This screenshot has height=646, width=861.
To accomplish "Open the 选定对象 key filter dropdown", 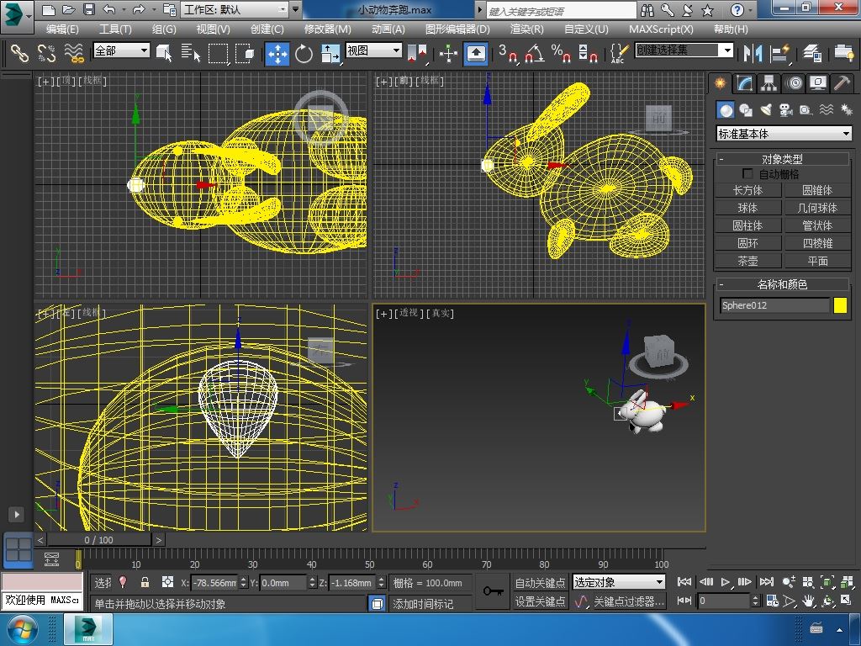I will 619,582.
